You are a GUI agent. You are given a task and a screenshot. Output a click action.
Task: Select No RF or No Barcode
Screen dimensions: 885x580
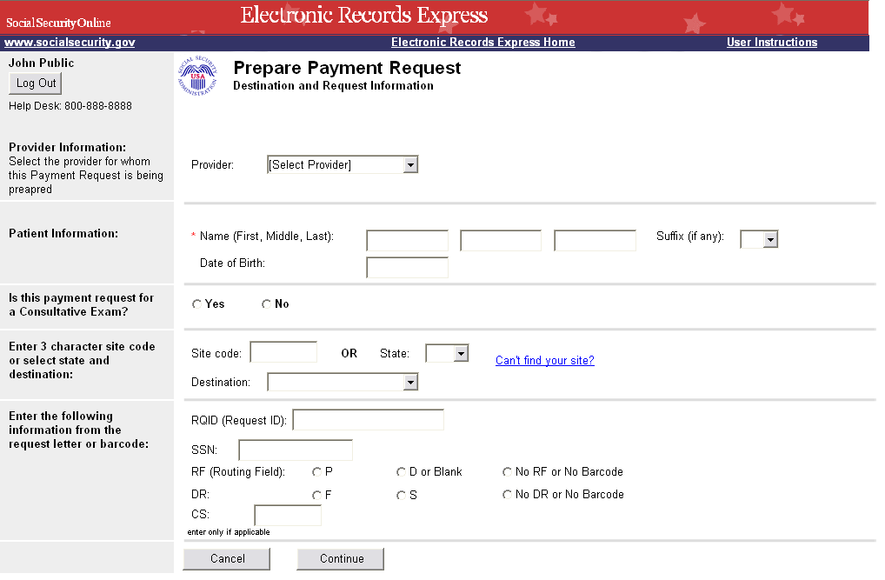pyautogui.click(x=507, y=472)
